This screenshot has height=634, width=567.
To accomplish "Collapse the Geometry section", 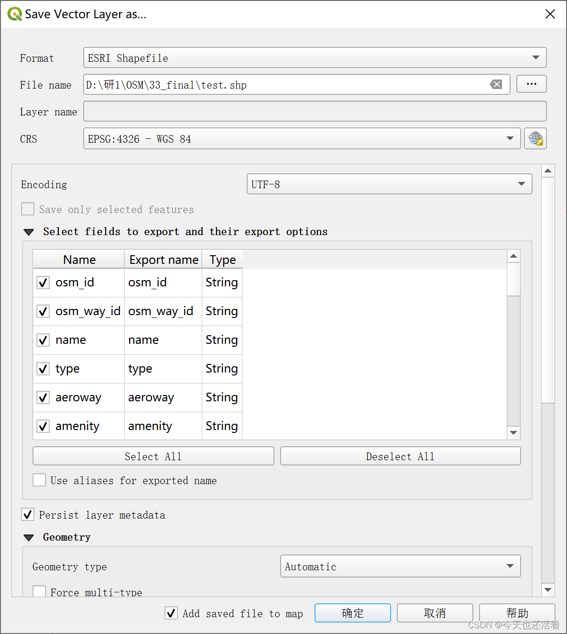I will pyautogui.click(x=29, y=537).
